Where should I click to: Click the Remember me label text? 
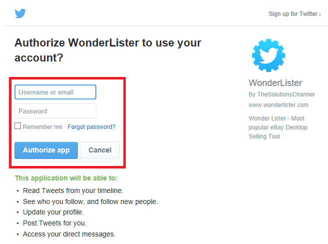(42, 127)
